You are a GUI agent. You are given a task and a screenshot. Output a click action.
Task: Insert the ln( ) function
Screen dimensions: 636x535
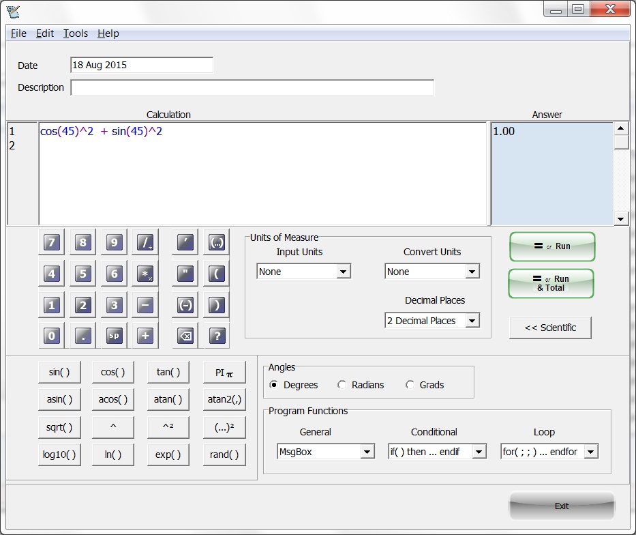pyautogui.click(x=112, y=454)
